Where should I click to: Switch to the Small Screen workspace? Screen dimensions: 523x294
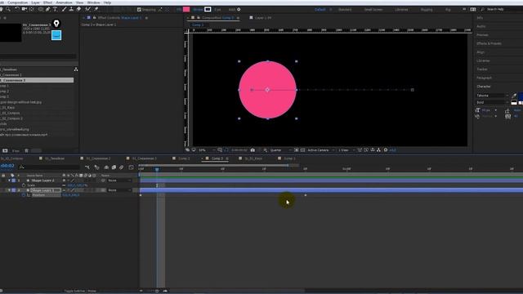(373, 10)
